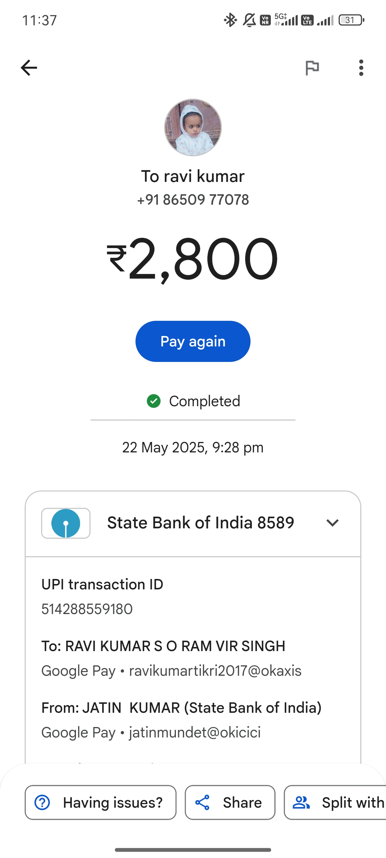This screenshot has height=858, width=386.
Task: Tap the ravikumartikri2017@okaxis UPI address
Action: click(215, 671)
